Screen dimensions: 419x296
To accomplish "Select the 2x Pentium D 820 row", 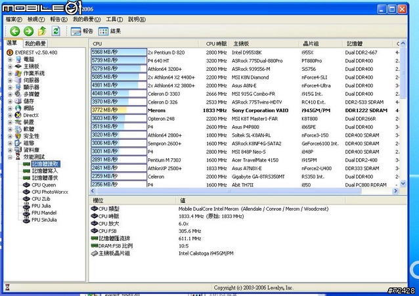I will pos(245,53).
